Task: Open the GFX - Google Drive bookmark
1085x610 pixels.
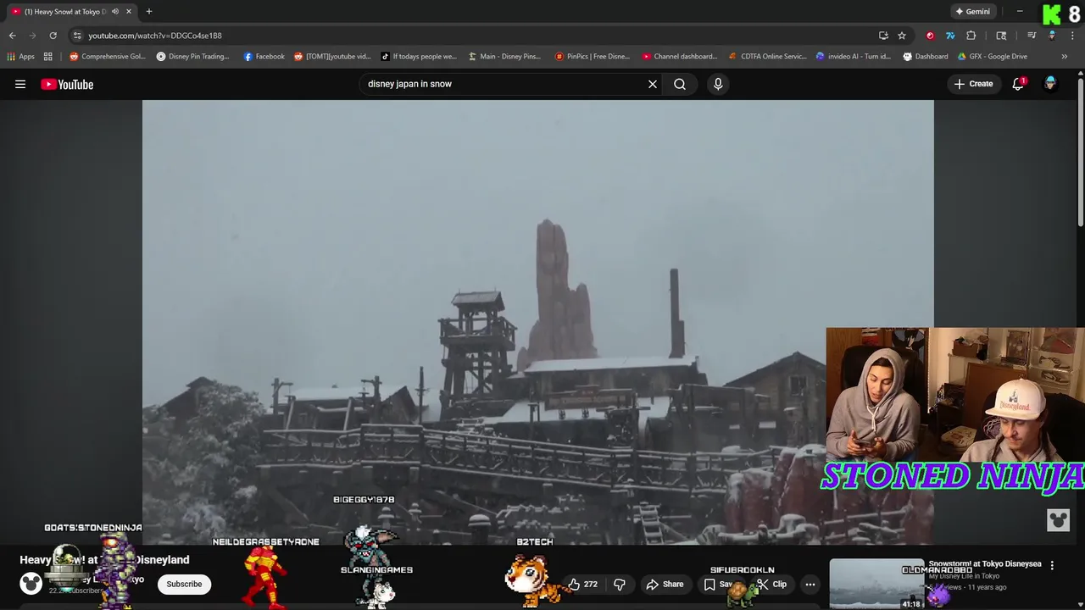Action: 993,57
